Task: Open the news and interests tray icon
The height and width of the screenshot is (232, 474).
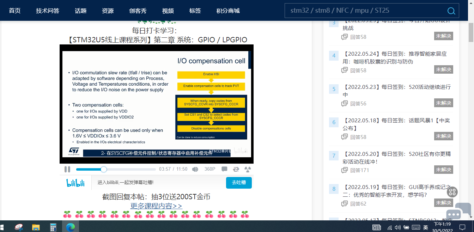Action: point(377,228)
